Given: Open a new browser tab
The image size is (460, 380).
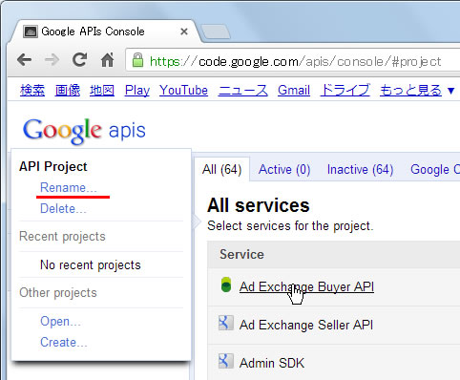Looking at the screenshot, I should click(216, 32).
